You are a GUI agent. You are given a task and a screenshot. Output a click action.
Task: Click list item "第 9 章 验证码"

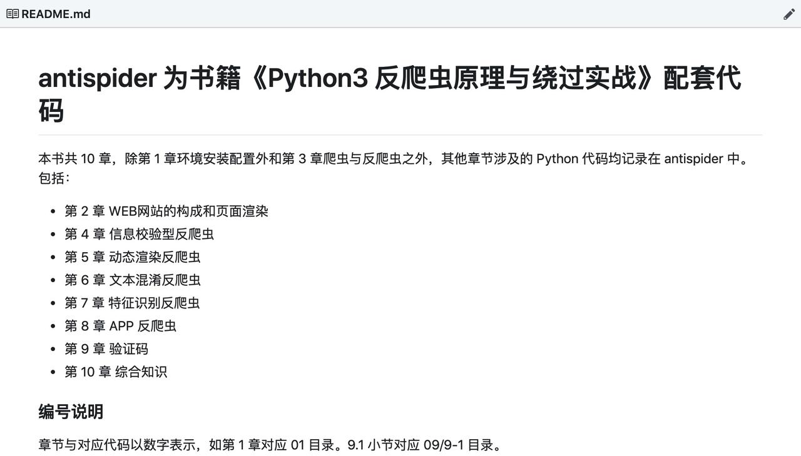click(x=106, y=349)
